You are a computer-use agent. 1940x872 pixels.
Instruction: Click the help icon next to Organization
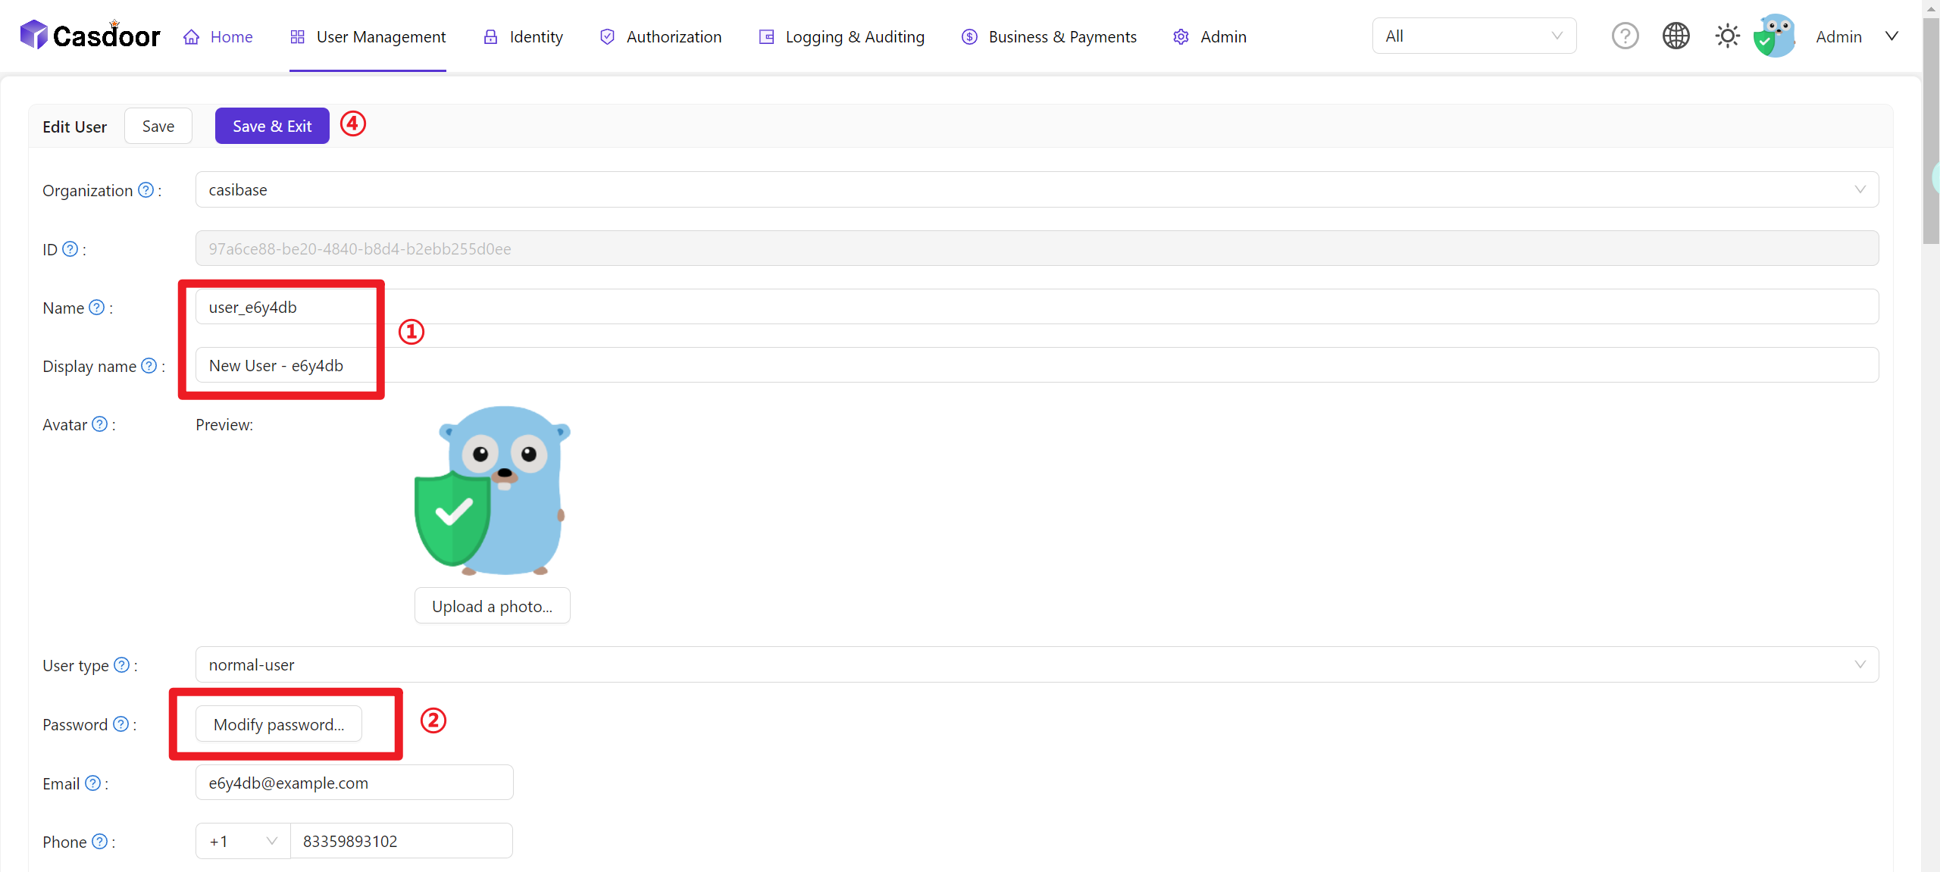(x=146, y=190)
